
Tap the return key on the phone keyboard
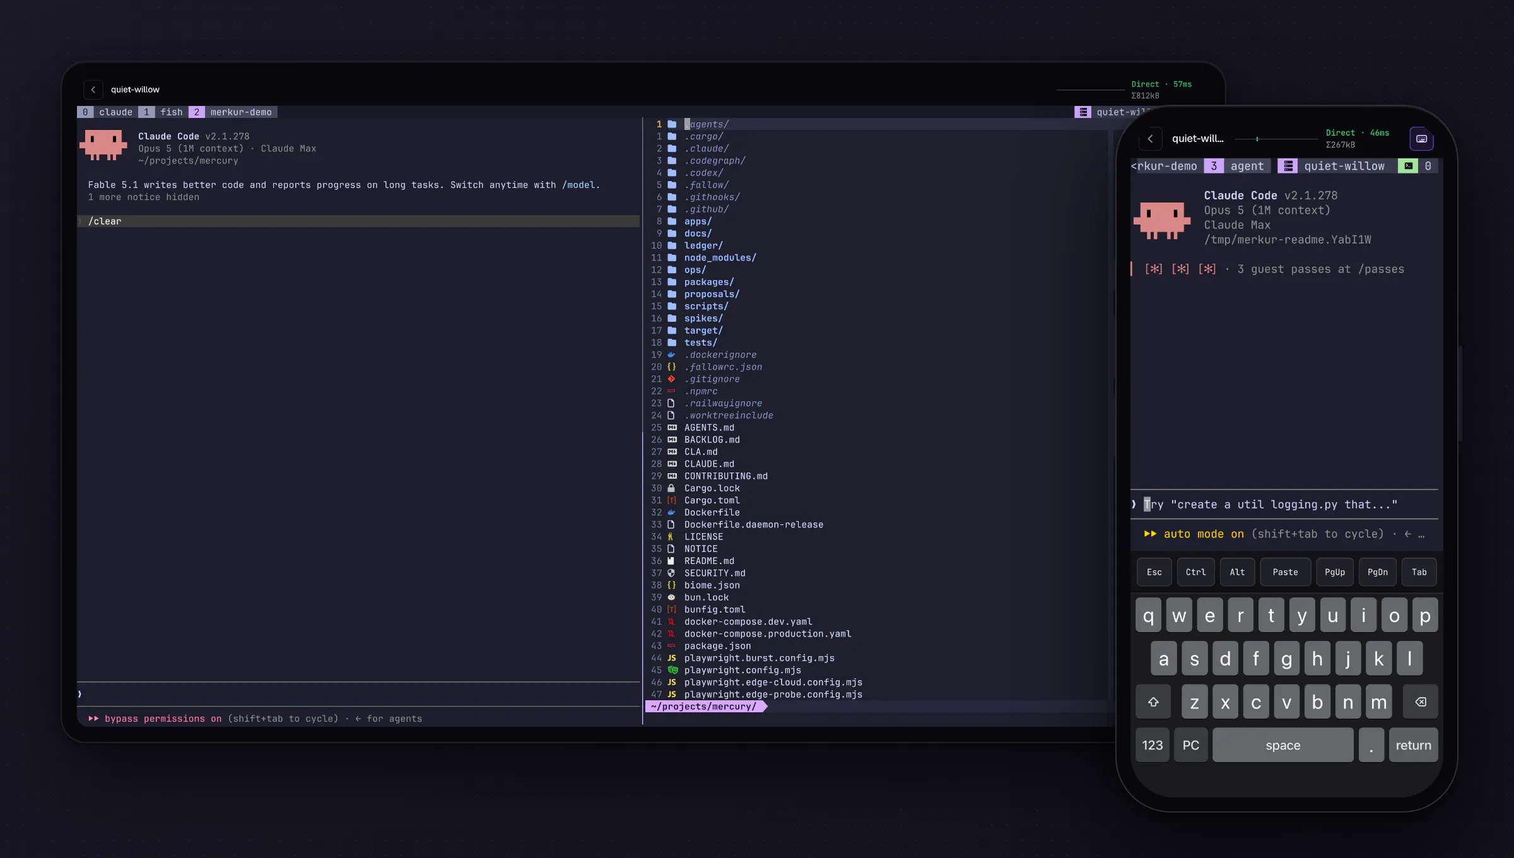tap(1414, 745)
